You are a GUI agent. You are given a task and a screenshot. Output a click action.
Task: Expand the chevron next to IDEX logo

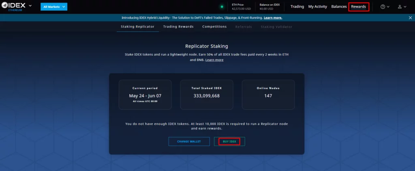click(30, 6)
